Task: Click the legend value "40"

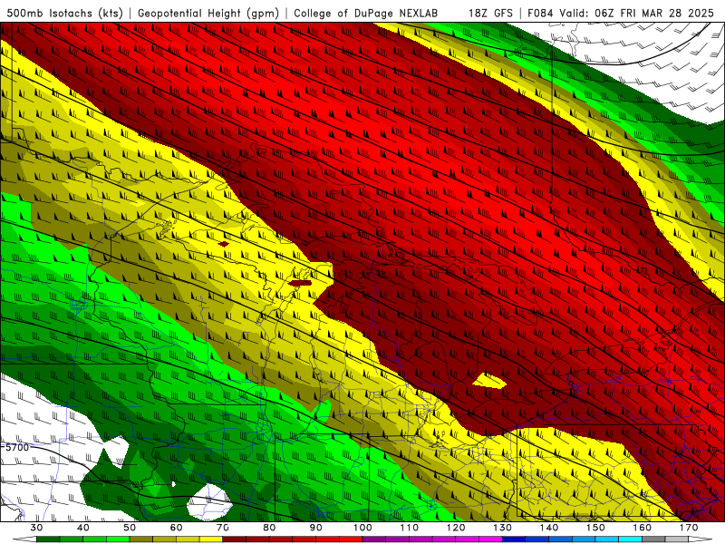Action: (82, 528)
